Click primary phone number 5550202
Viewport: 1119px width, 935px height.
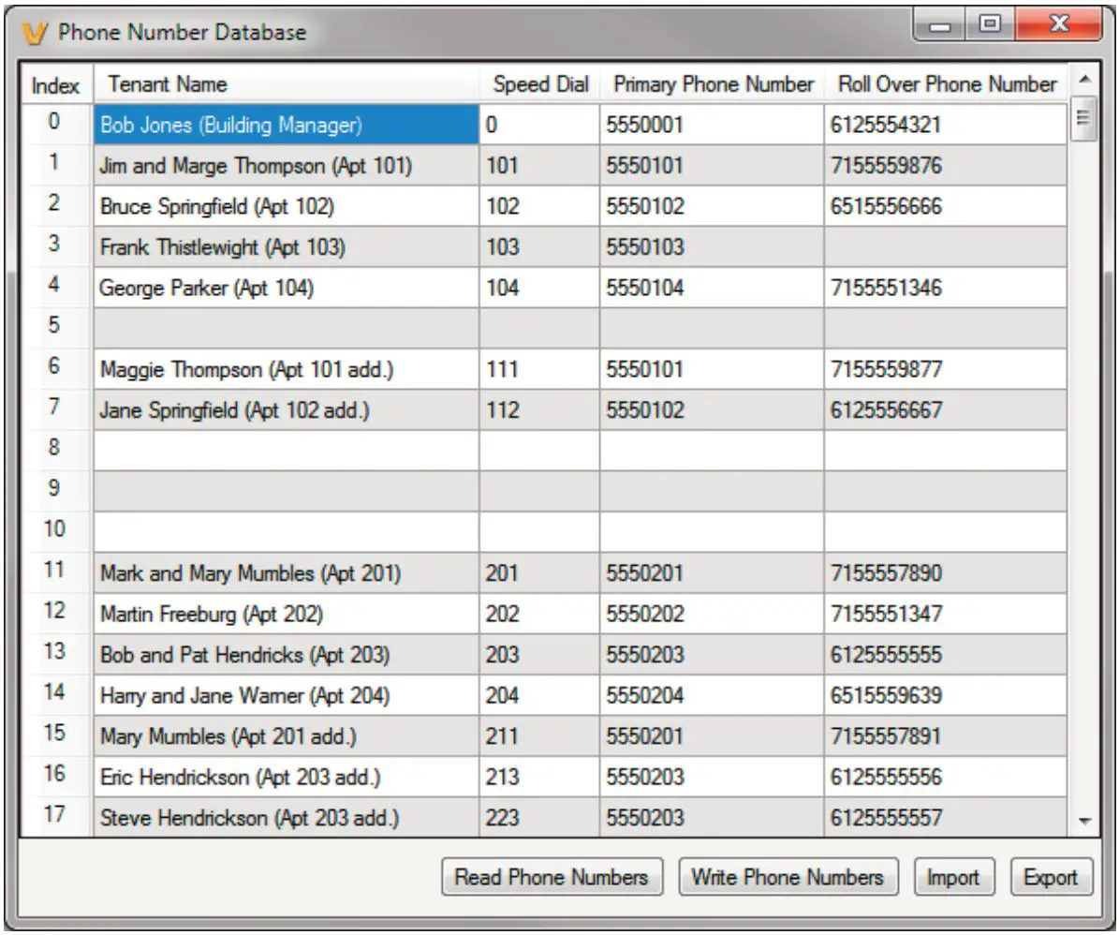[713, 614]
